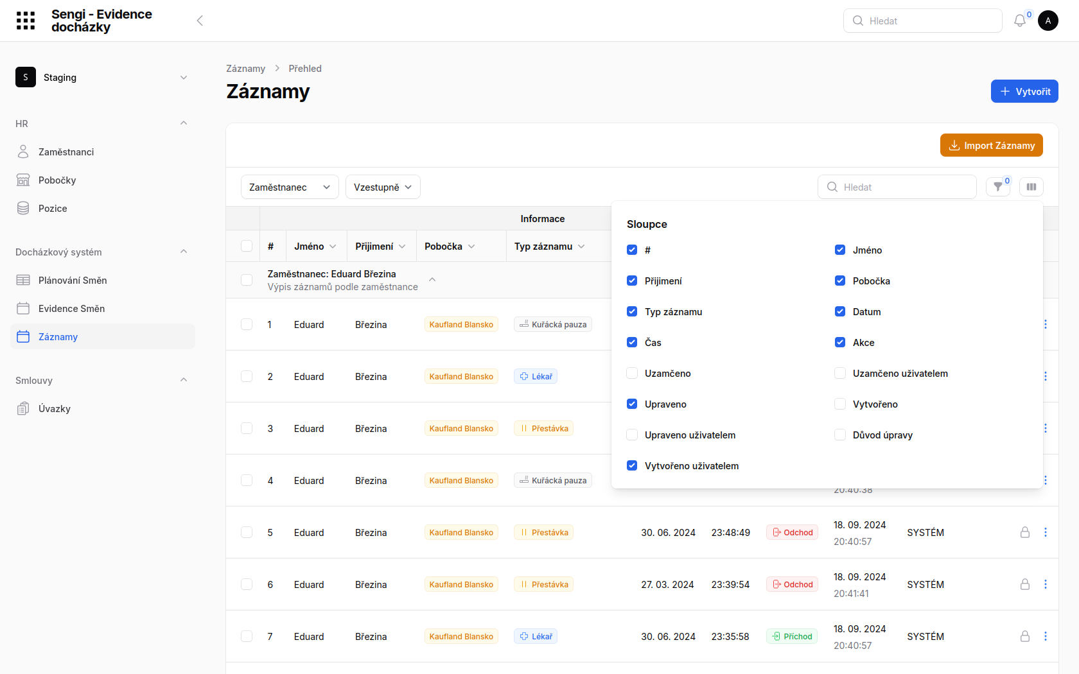Viewport: 1079px width, 674px height.
Task: Collapse the sidebar with the left chevron
Action: [x=200, y=21]
